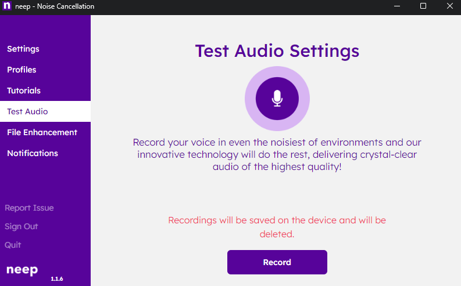Screen dimensions: 461x286
Task: Click the microphone icon in the purple circle
Action: coord(277,99)
